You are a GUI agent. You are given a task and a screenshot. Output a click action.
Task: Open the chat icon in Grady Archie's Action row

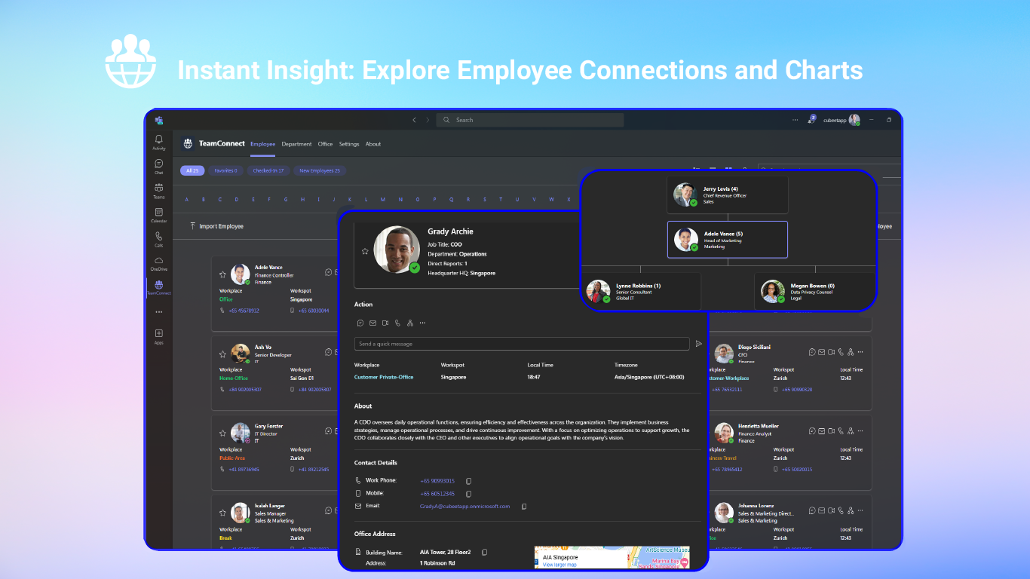(x=360, y=323)
